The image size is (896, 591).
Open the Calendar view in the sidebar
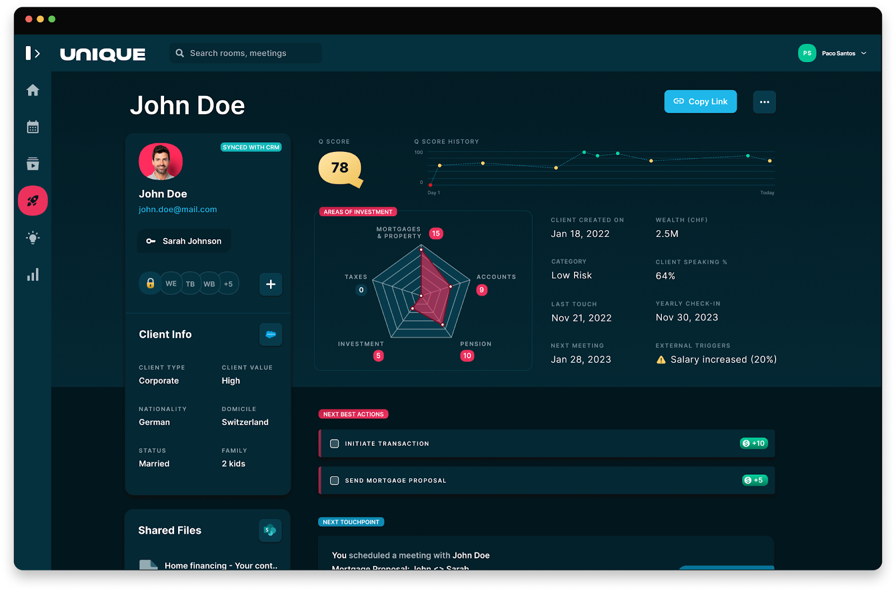33,127
